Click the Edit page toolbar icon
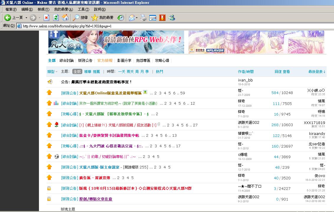334x212 pixels. tap(153, 18)
